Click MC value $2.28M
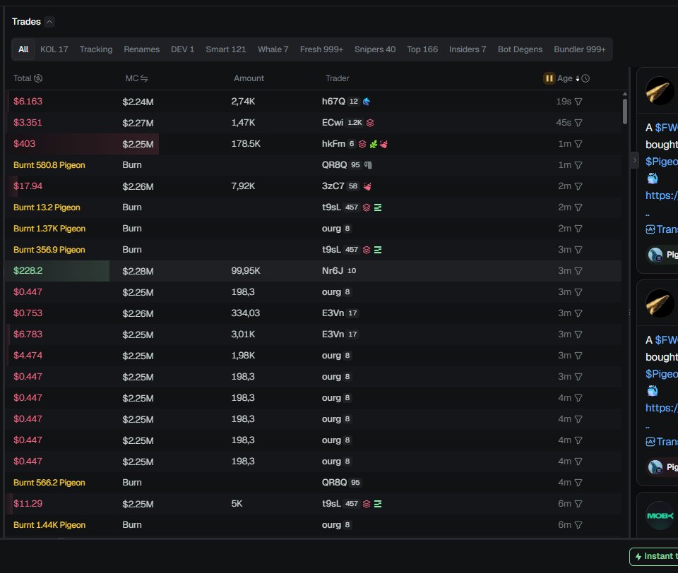Screen dimensions: 678x573 pyautogui.click(x=138, y=272)
